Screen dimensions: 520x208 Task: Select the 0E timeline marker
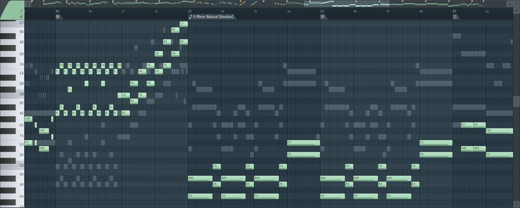pos(58,17)
